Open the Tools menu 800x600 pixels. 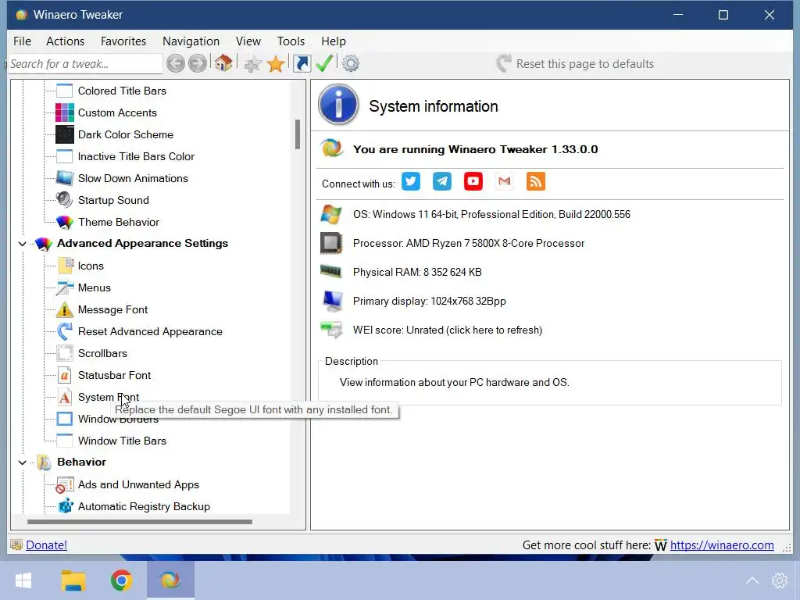point(291,41)
